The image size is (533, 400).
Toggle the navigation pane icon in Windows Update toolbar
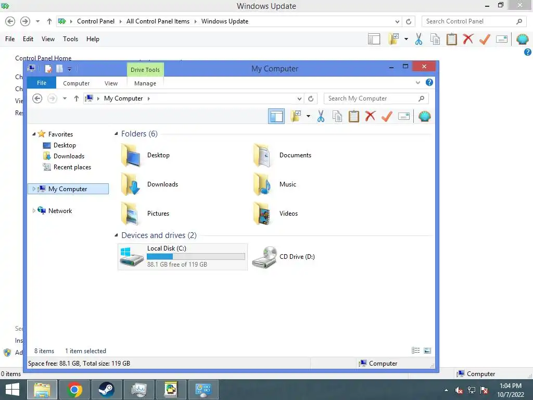click(374, 39)
